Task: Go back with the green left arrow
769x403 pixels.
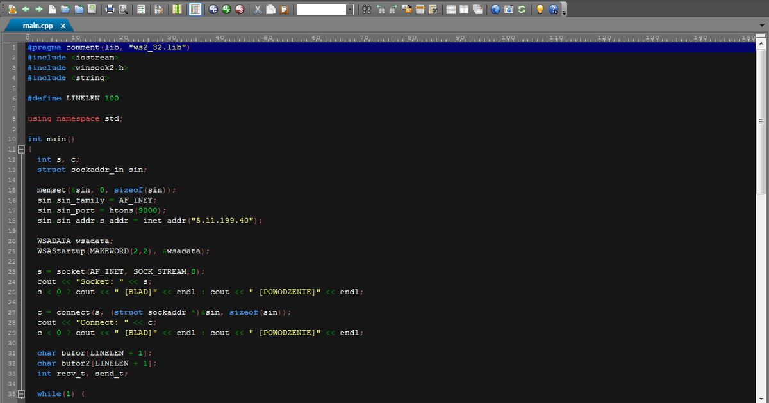Action: 26,10
